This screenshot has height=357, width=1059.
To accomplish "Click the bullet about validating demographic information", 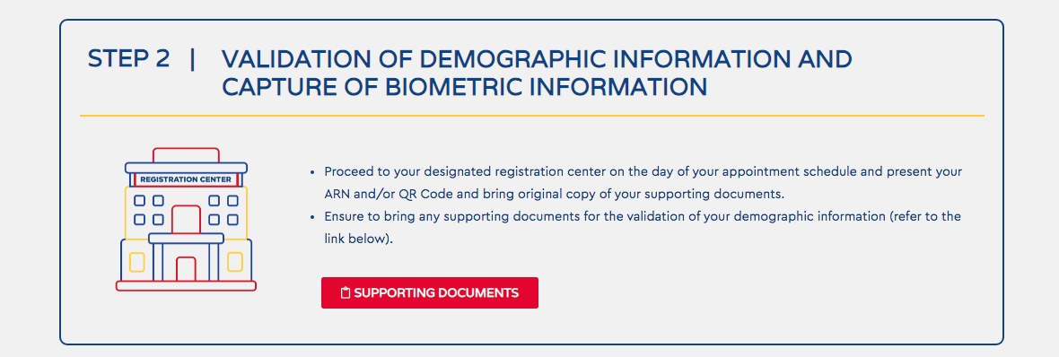I will (x=635, y=228).
